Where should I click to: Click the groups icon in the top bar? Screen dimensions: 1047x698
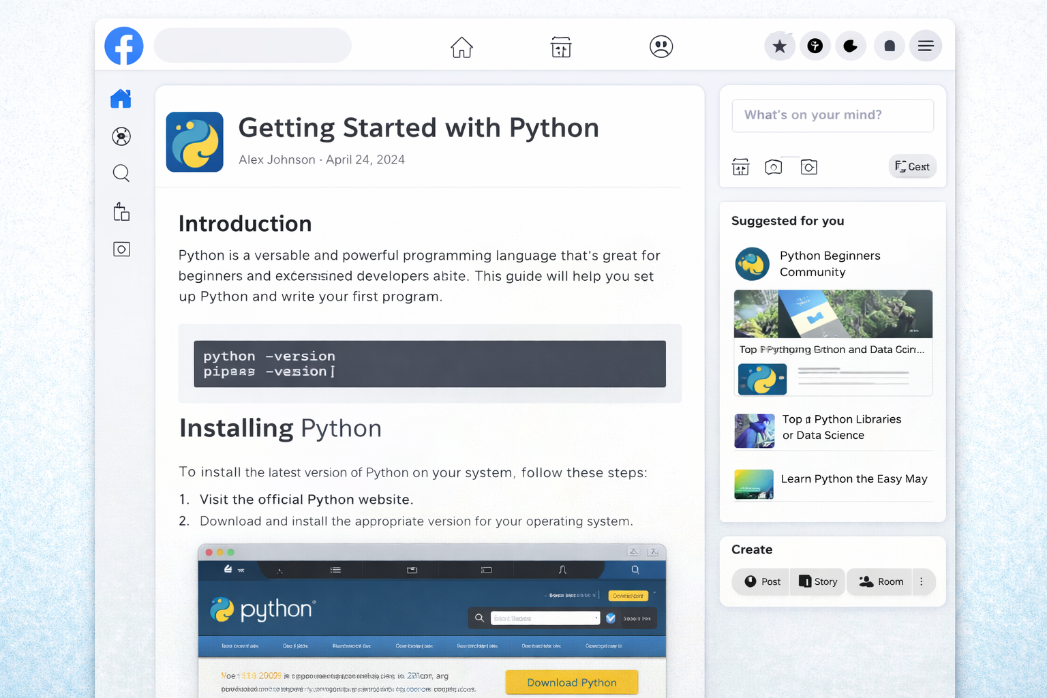pyautogui.click(x=661, y=46)
